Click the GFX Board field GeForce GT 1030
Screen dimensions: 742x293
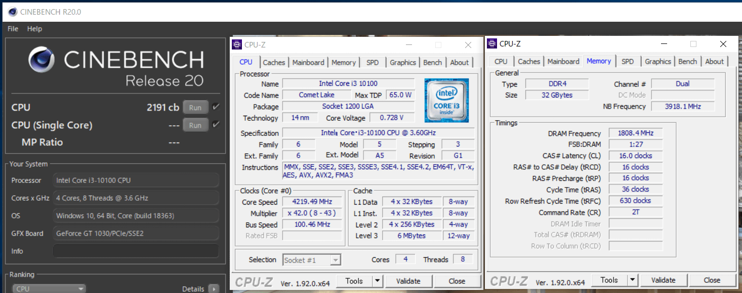coord(136,233)
